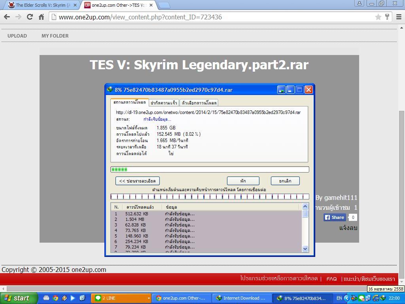Open โปรแกรมช่วยเหลือการดาวน์โหลด footer link
Image resolution: width=405 pixels, height=304 pixels.
pos(279,278)
